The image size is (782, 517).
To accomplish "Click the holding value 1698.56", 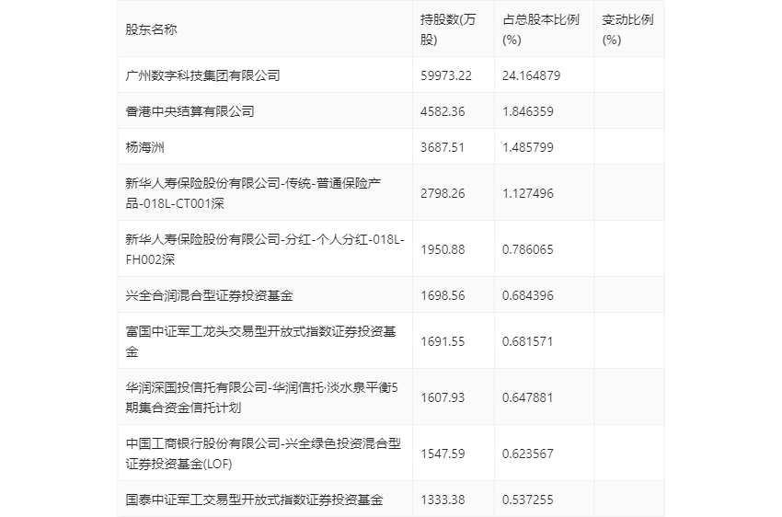I will (443, 295).
